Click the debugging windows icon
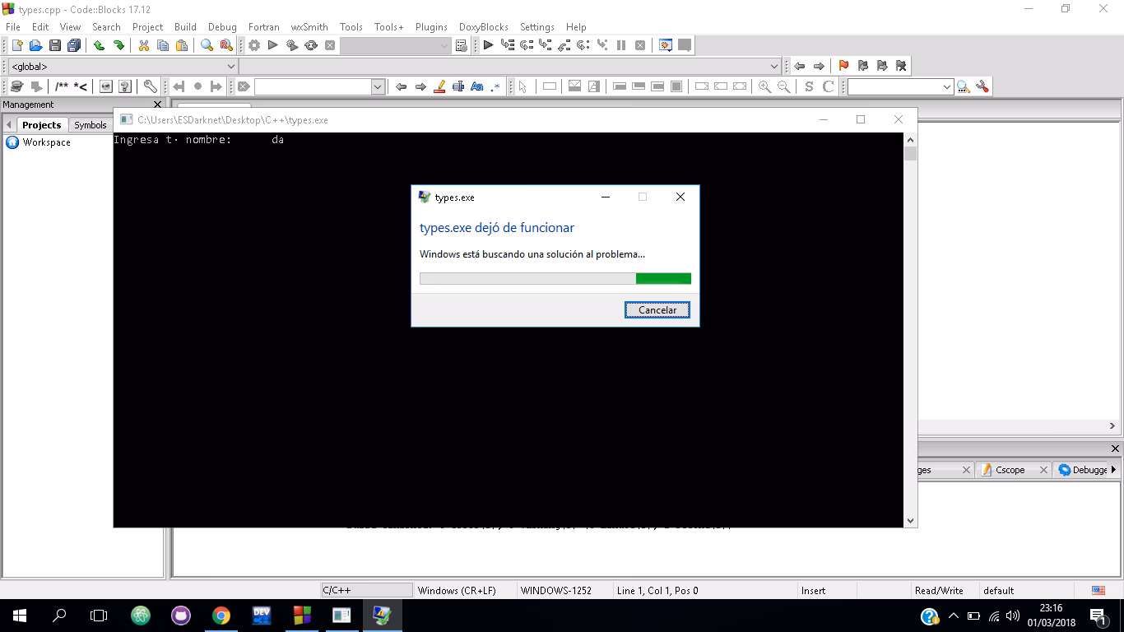1124x632 pixels. tap(665, 46)
